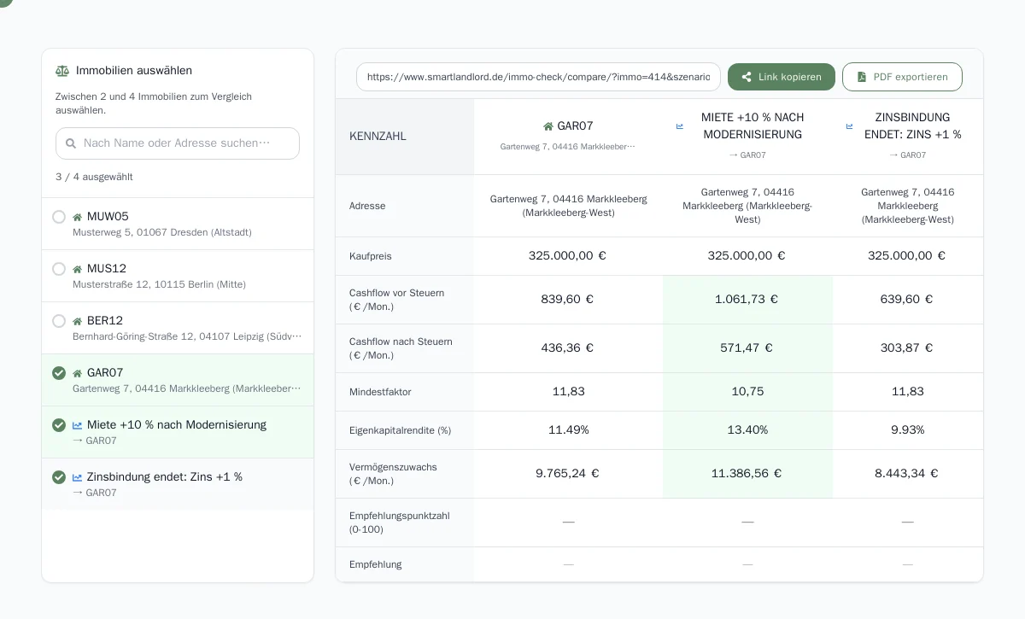Focus the Nach Name oder Adresse suchen field
The width and height of the screenshot is (1025, 619).
[x=178, y=143]
